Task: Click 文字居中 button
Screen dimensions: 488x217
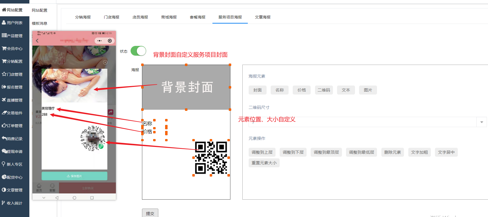Action: point(446,152)
